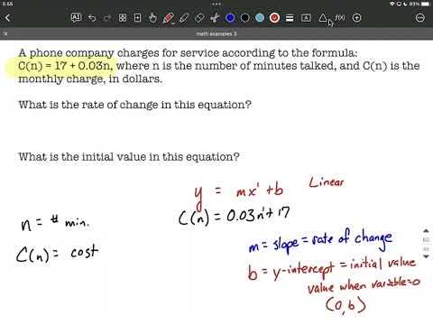Click the text 'What is the rate of change in this equation?'

[134, 105]
